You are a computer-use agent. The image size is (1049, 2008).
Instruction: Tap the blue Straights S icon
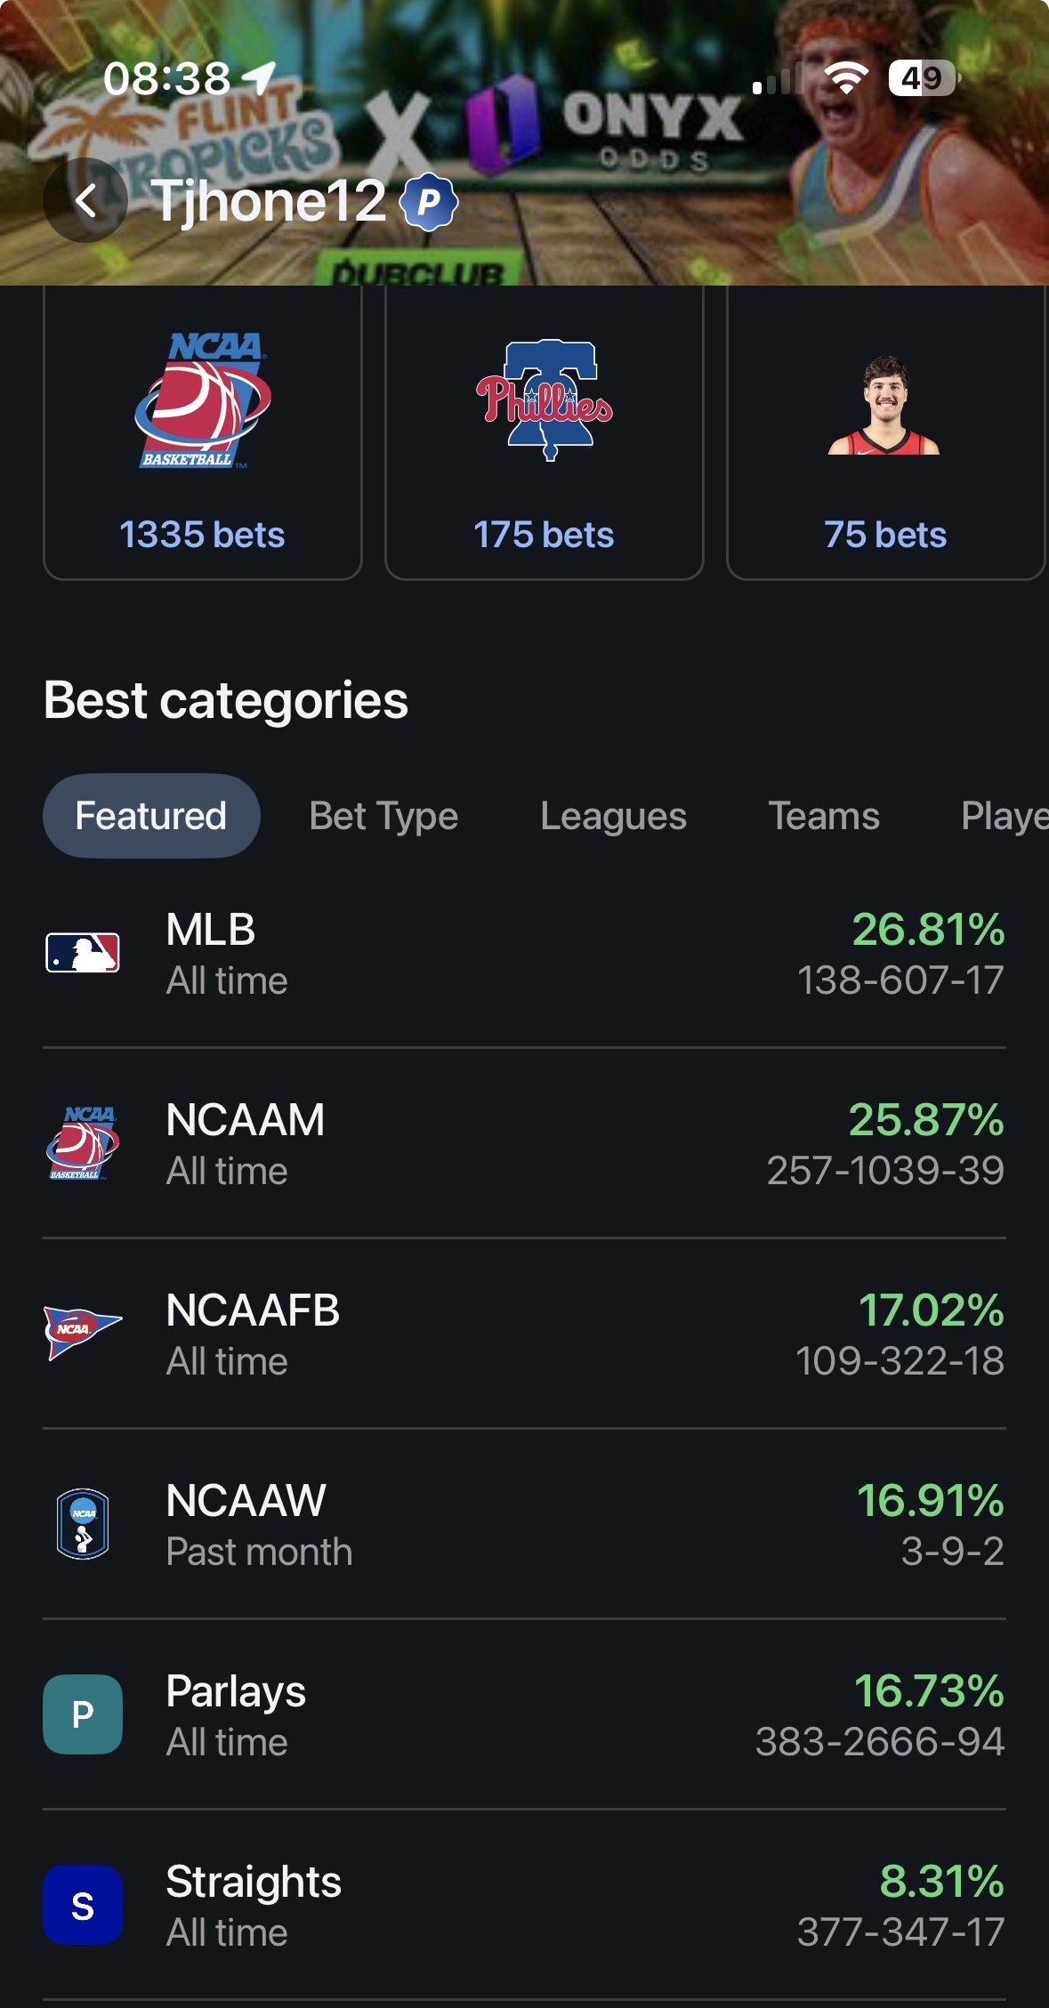pyautogui.click(x=83, y=1905)
